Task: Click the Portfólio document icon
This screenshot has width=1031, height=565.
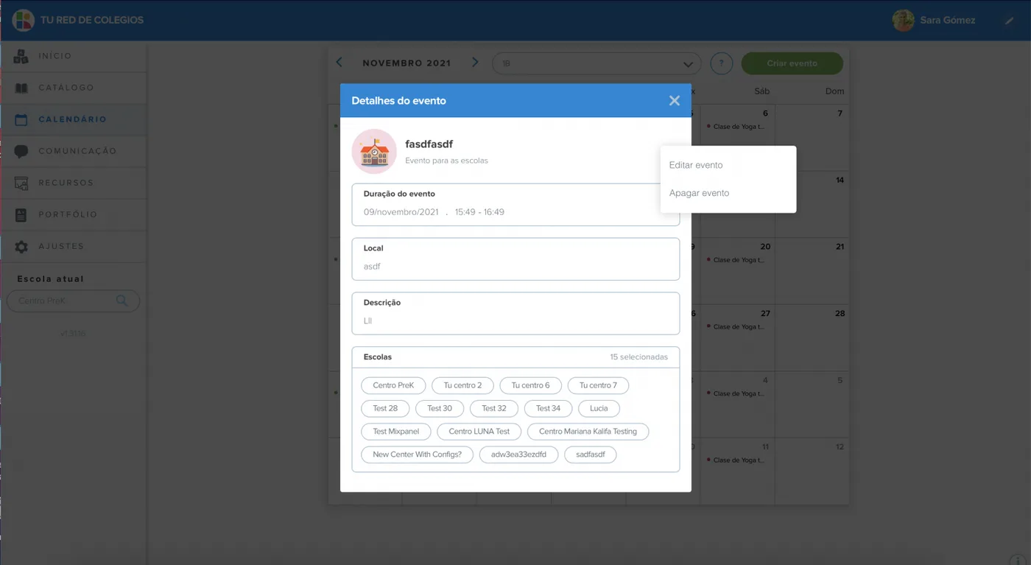Action: [x=21, y=215]
